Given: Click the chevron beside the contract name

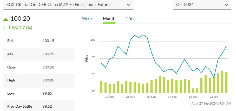Looking at the screenshot, I should (x=129, y=5).
